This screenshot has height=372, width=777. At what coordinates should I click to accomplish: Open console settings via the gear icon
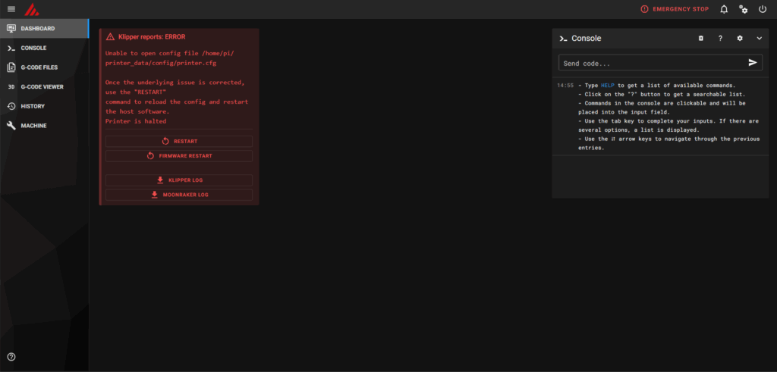tap(740, 38)
